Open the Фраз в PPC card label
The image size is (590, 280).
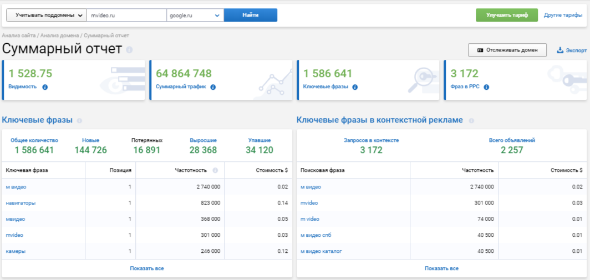pos(464,87)
